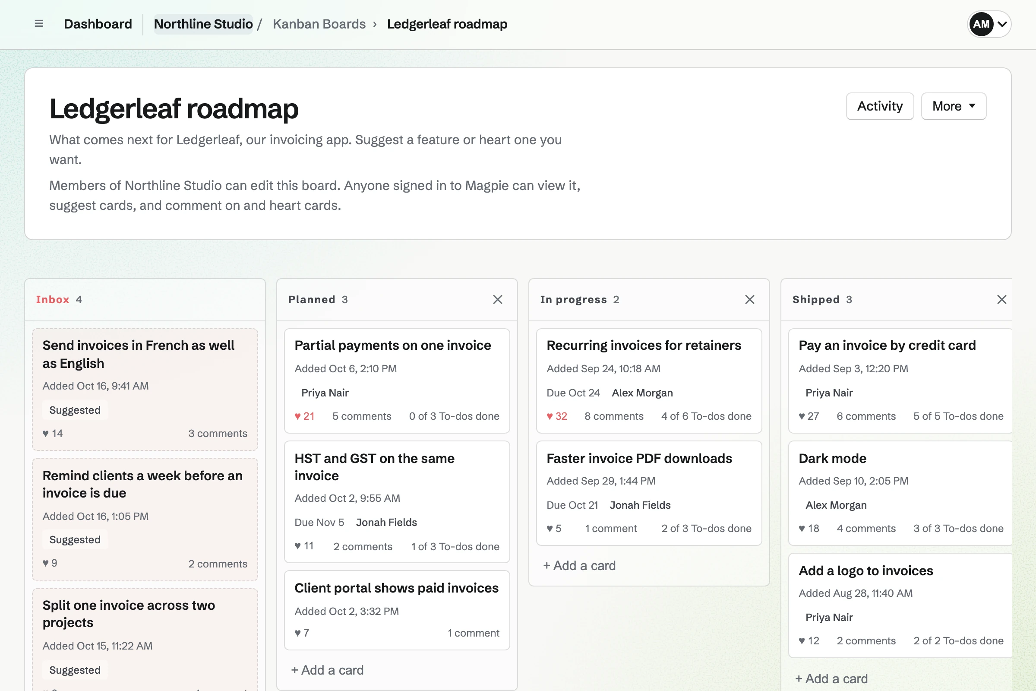
Task: Open the Northline Studio workspace switcher
Action: [203, 24]
